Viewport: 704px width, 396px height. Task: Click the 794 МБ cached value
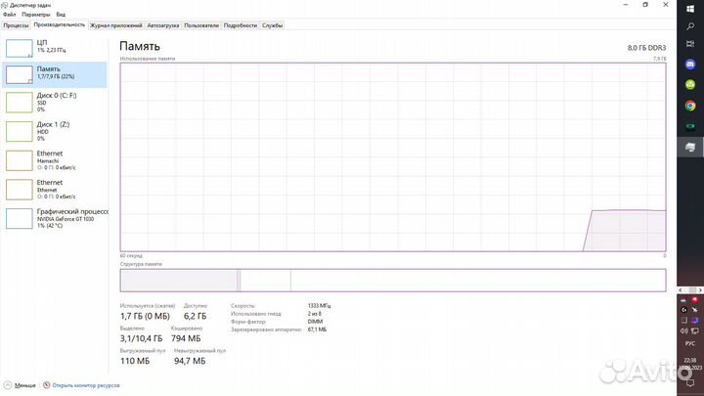click(x=186, y=338)
